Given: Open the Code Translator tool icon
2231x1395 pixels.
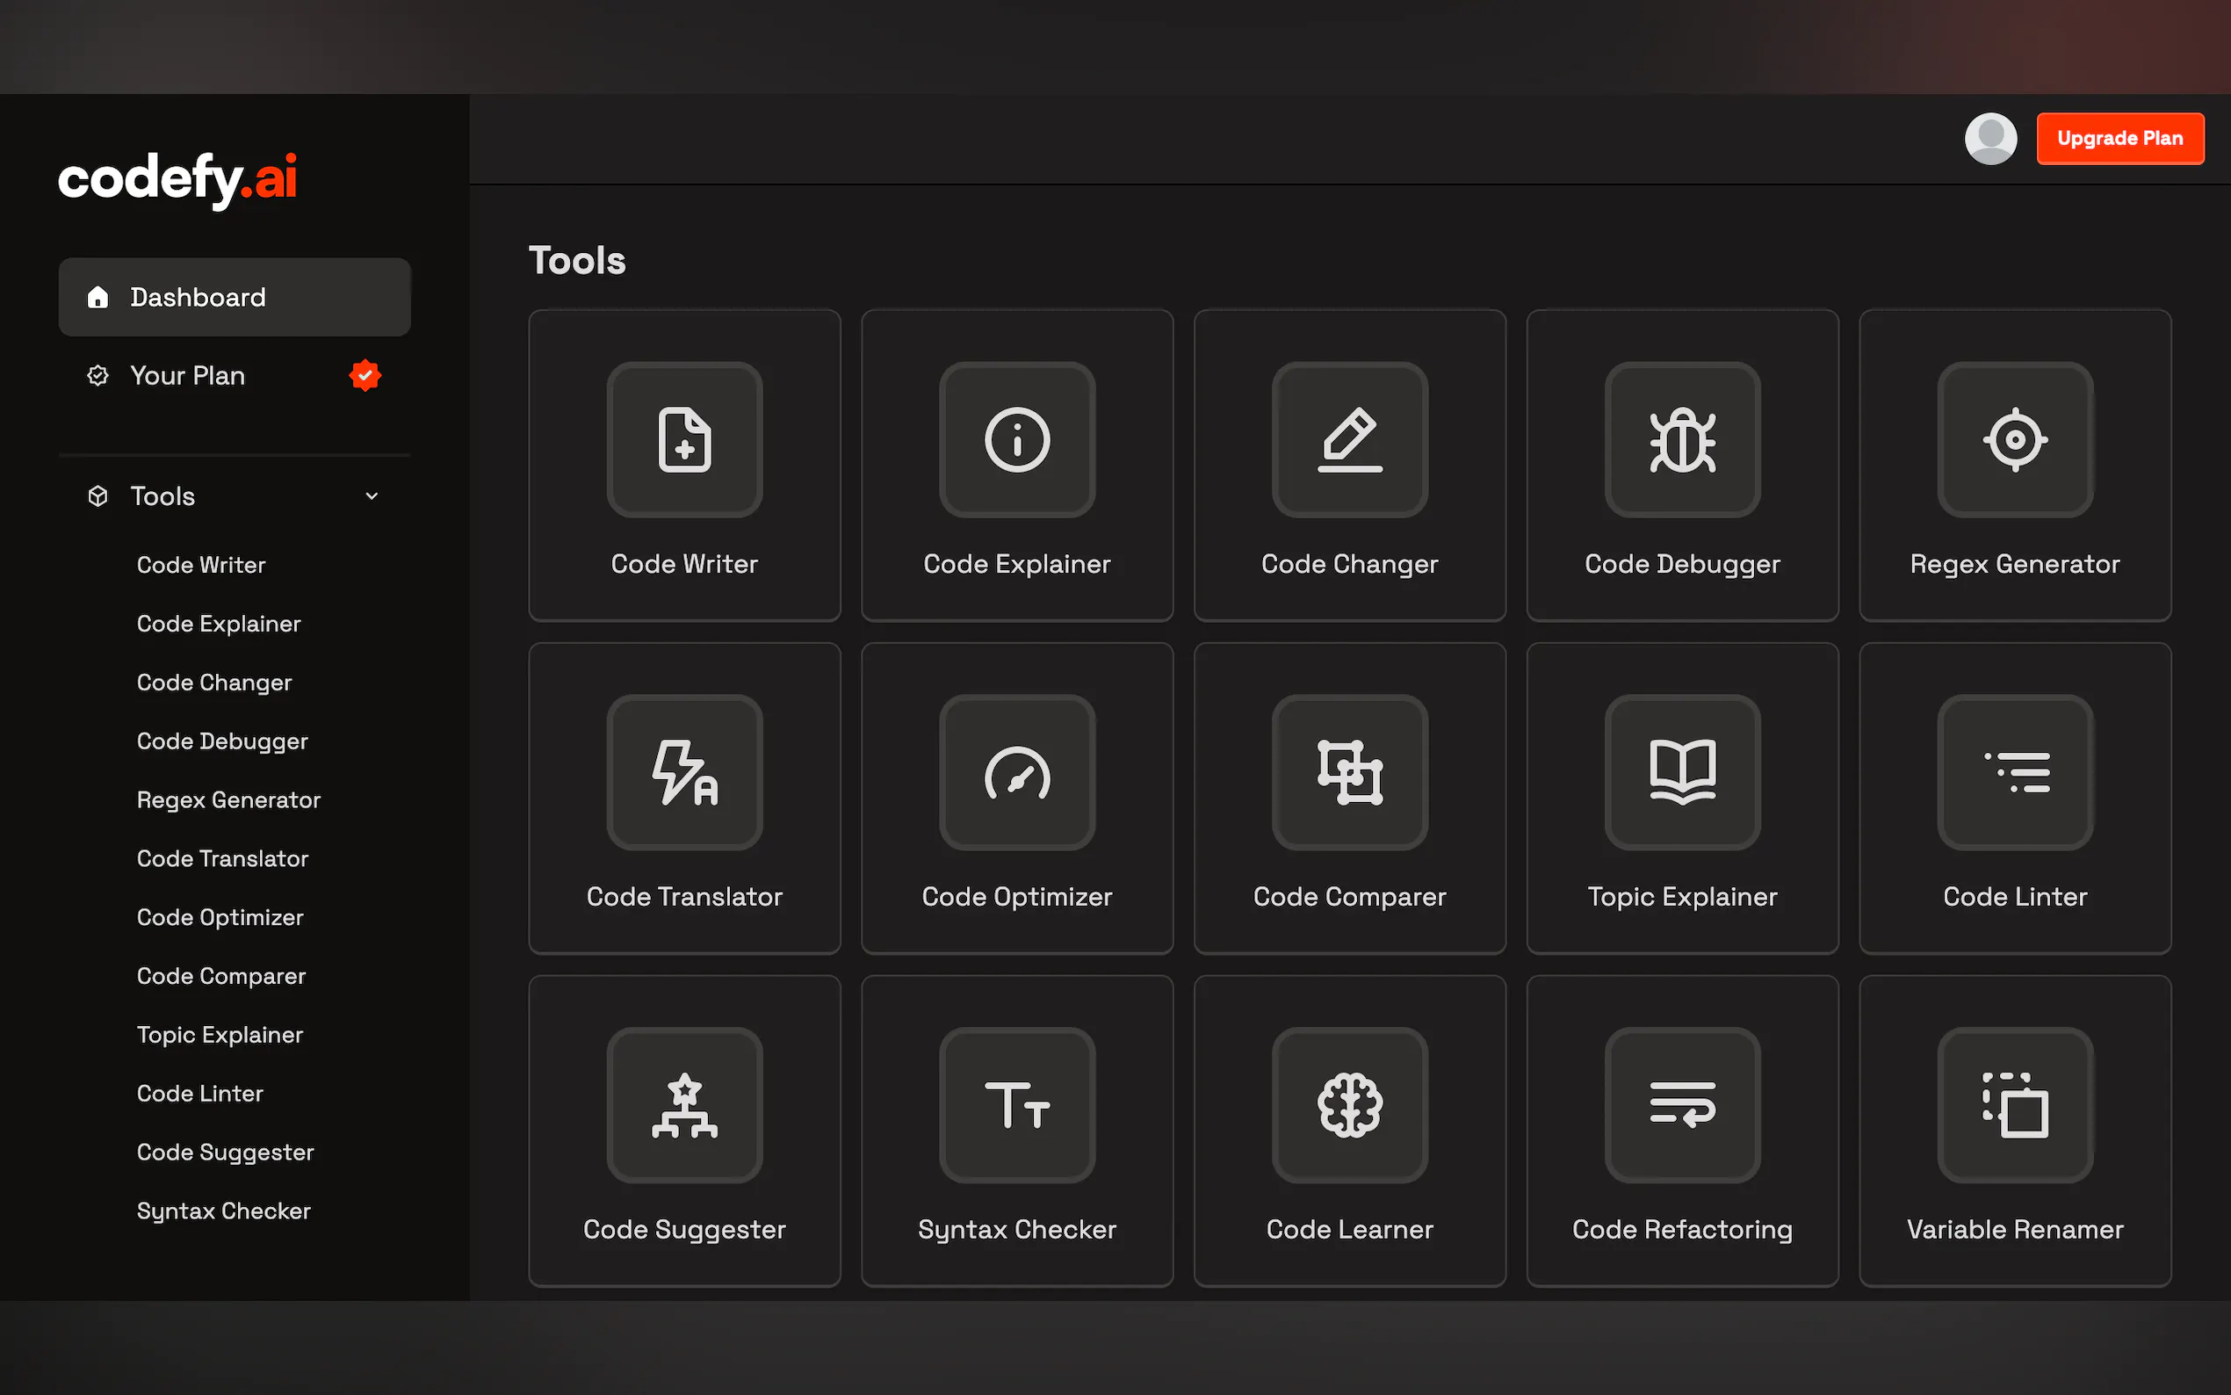Looking at the screenshot, I should 684,772.
